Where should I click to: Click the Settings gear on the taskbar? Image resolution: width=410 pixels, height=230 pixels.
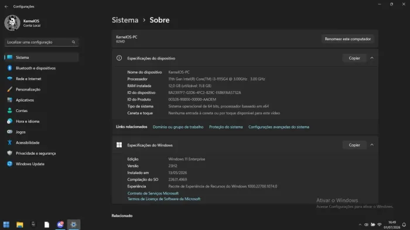point(74,225)
